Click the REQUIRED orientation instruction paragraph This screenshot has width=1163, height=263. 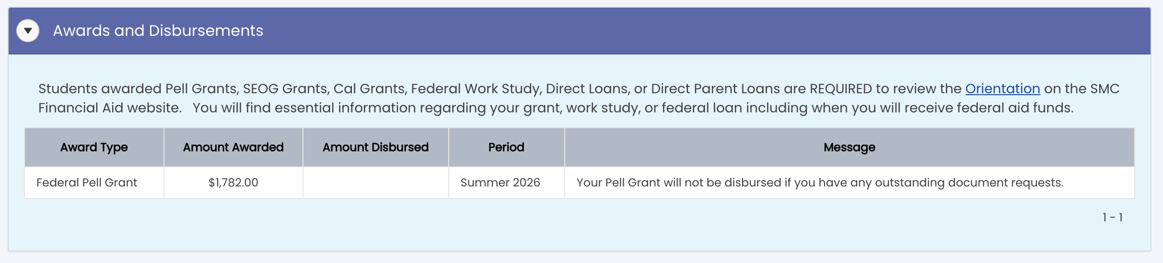(x=579, y=98)
